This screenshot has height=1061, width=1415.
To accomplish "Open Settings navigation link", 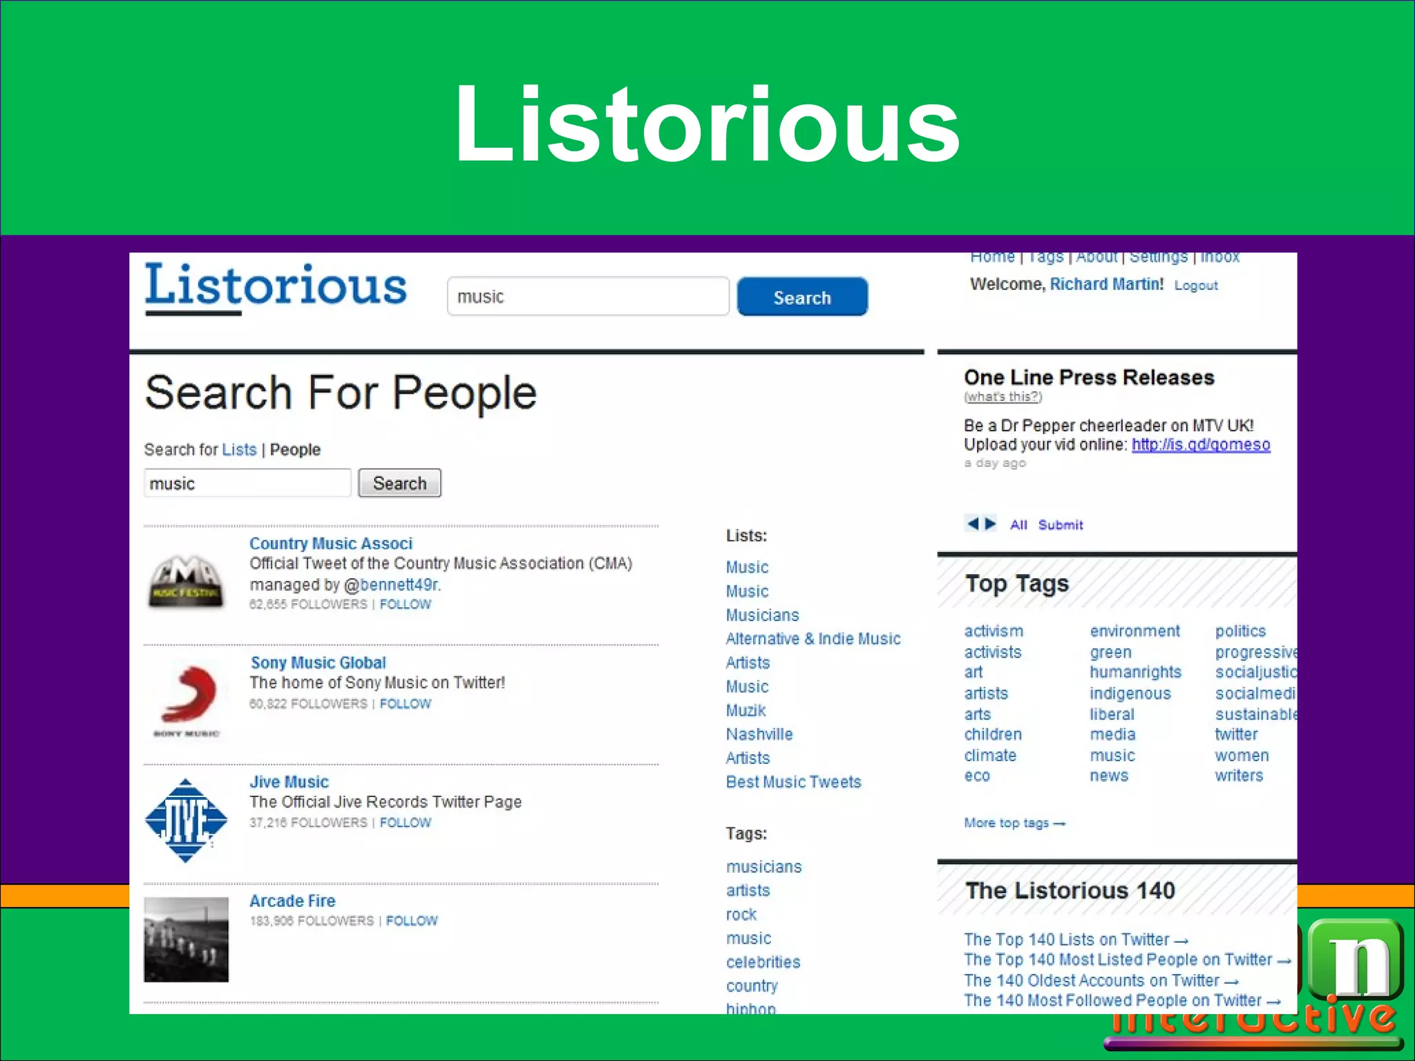I will pyautogui.click(x=1158, y=258).
